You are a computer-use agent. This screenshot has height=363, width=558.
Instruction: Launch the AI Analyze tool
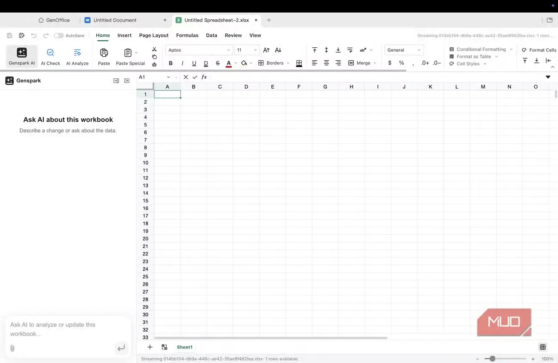pyautogui.click(x=77, y=56)
